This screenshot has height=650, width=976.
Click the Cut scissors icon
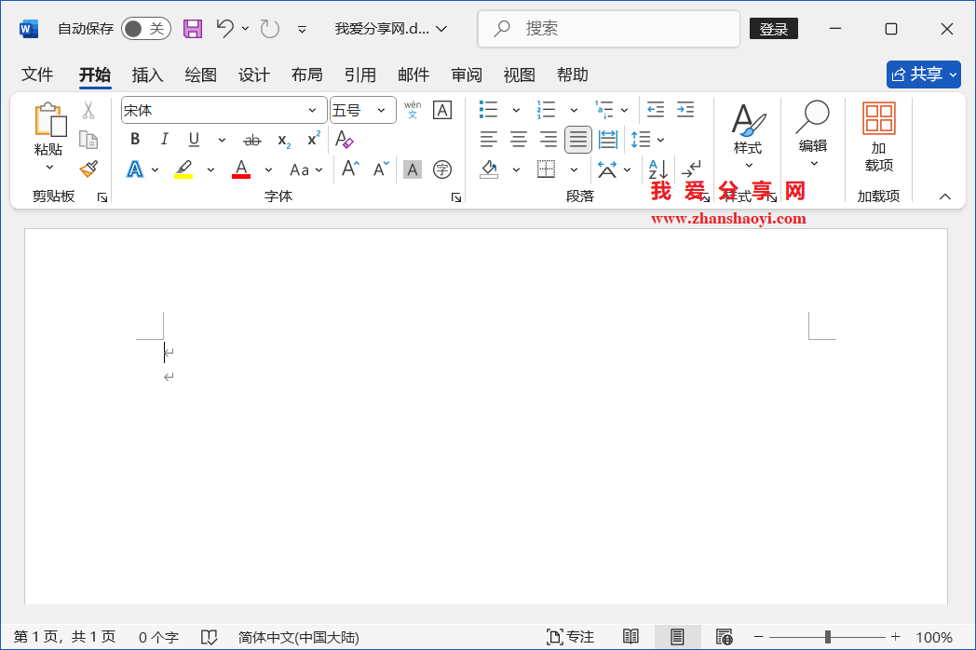coord(88,110)
